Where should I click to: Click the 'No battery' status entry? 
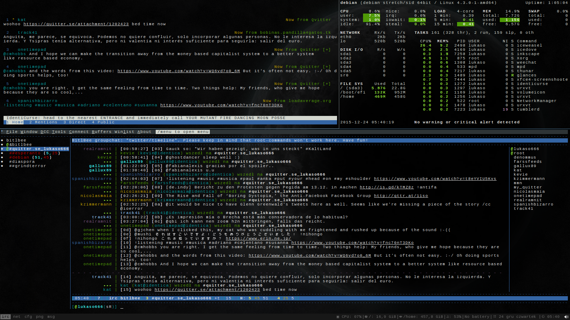point(477,317)
